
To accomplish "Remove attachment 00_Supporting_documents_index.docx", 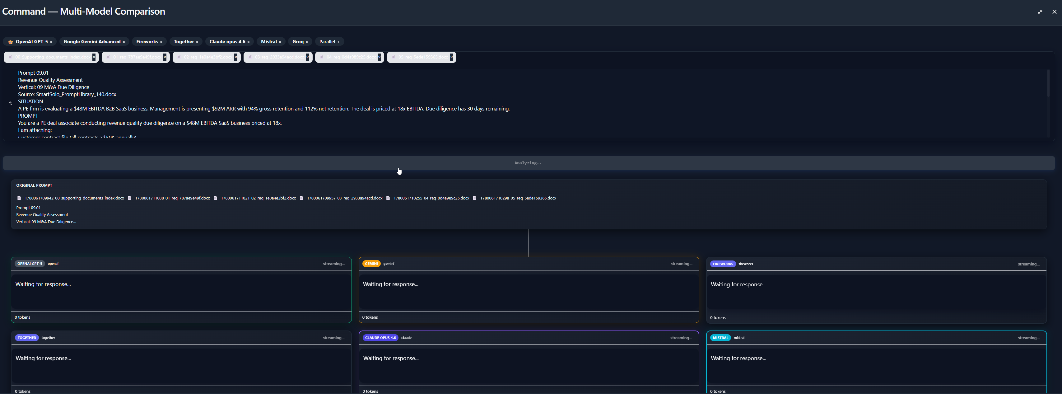I will coord(94,57).
